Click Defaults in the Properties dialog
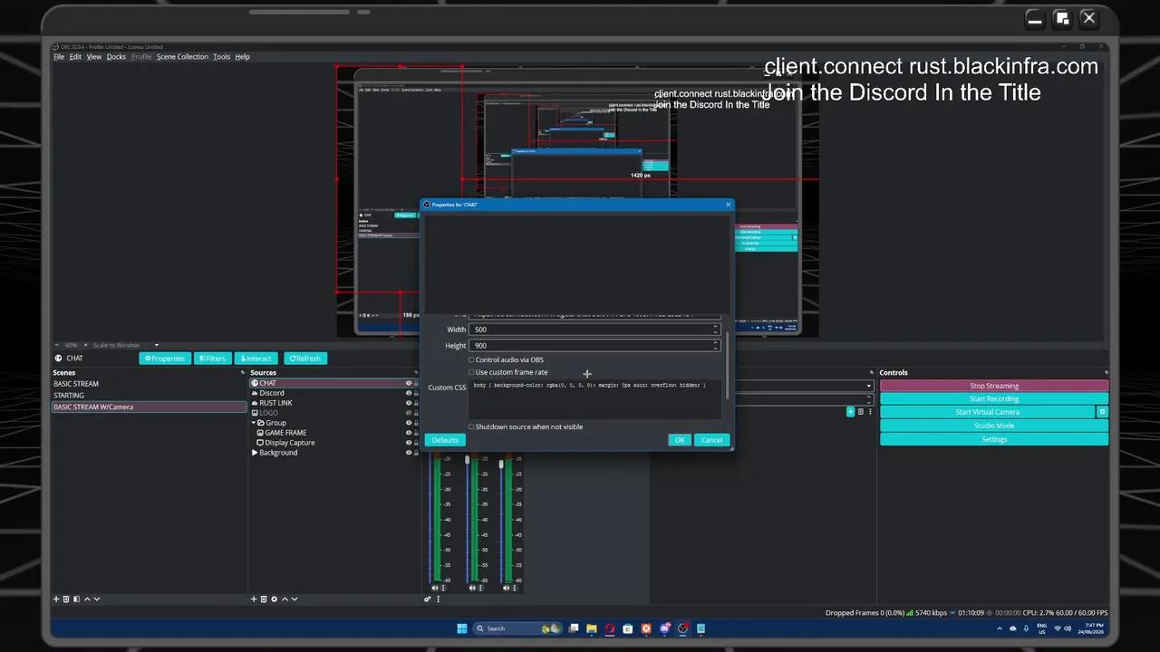 click(445, 440)
